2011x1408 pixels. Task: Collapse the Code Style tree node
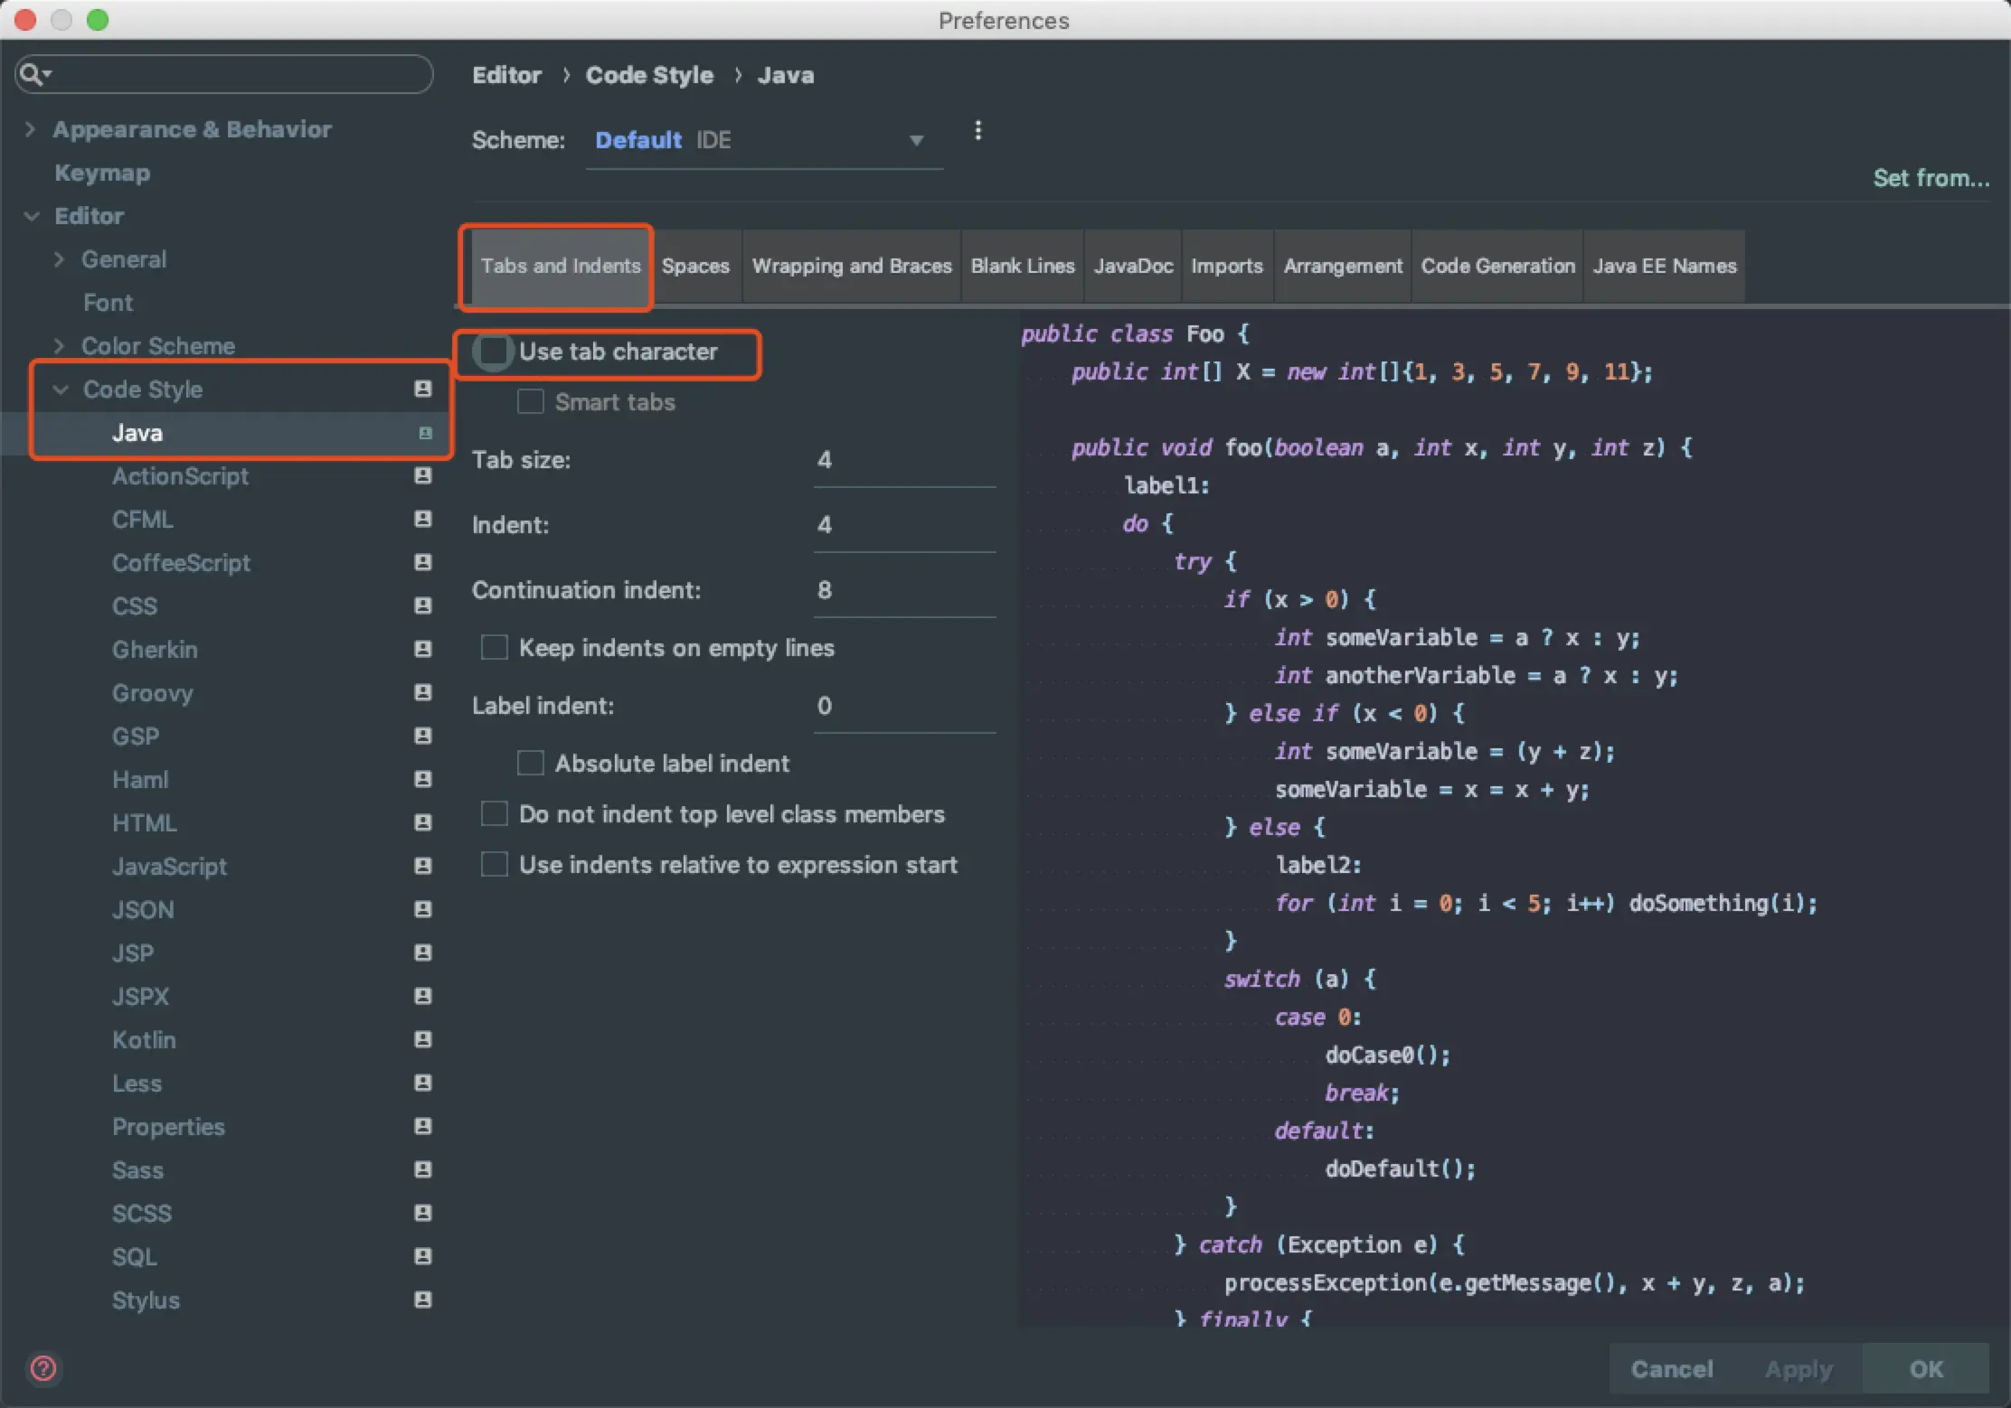[61, 390]
